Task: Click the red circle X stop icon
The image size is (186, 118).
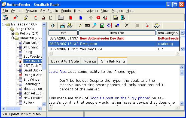Action: (98, 18)
